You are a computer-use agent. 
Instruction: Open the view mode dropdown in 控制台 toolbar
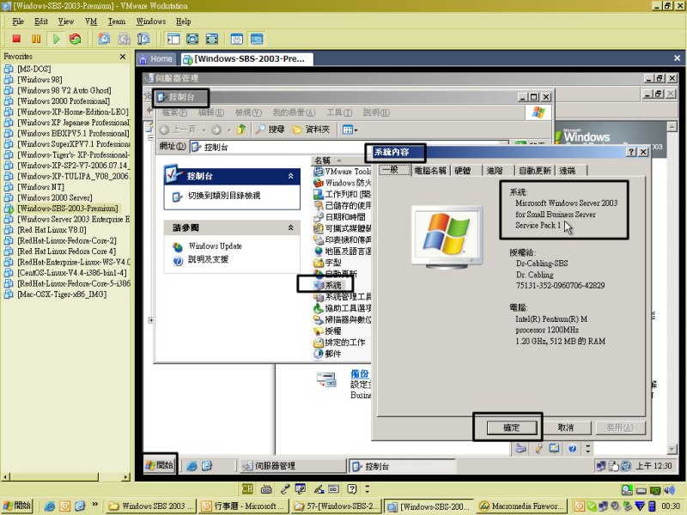tap(350, 130)
